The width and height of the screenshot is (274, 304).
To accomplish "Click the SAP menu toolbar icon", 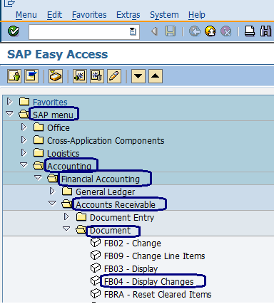I will coord(31,76).
